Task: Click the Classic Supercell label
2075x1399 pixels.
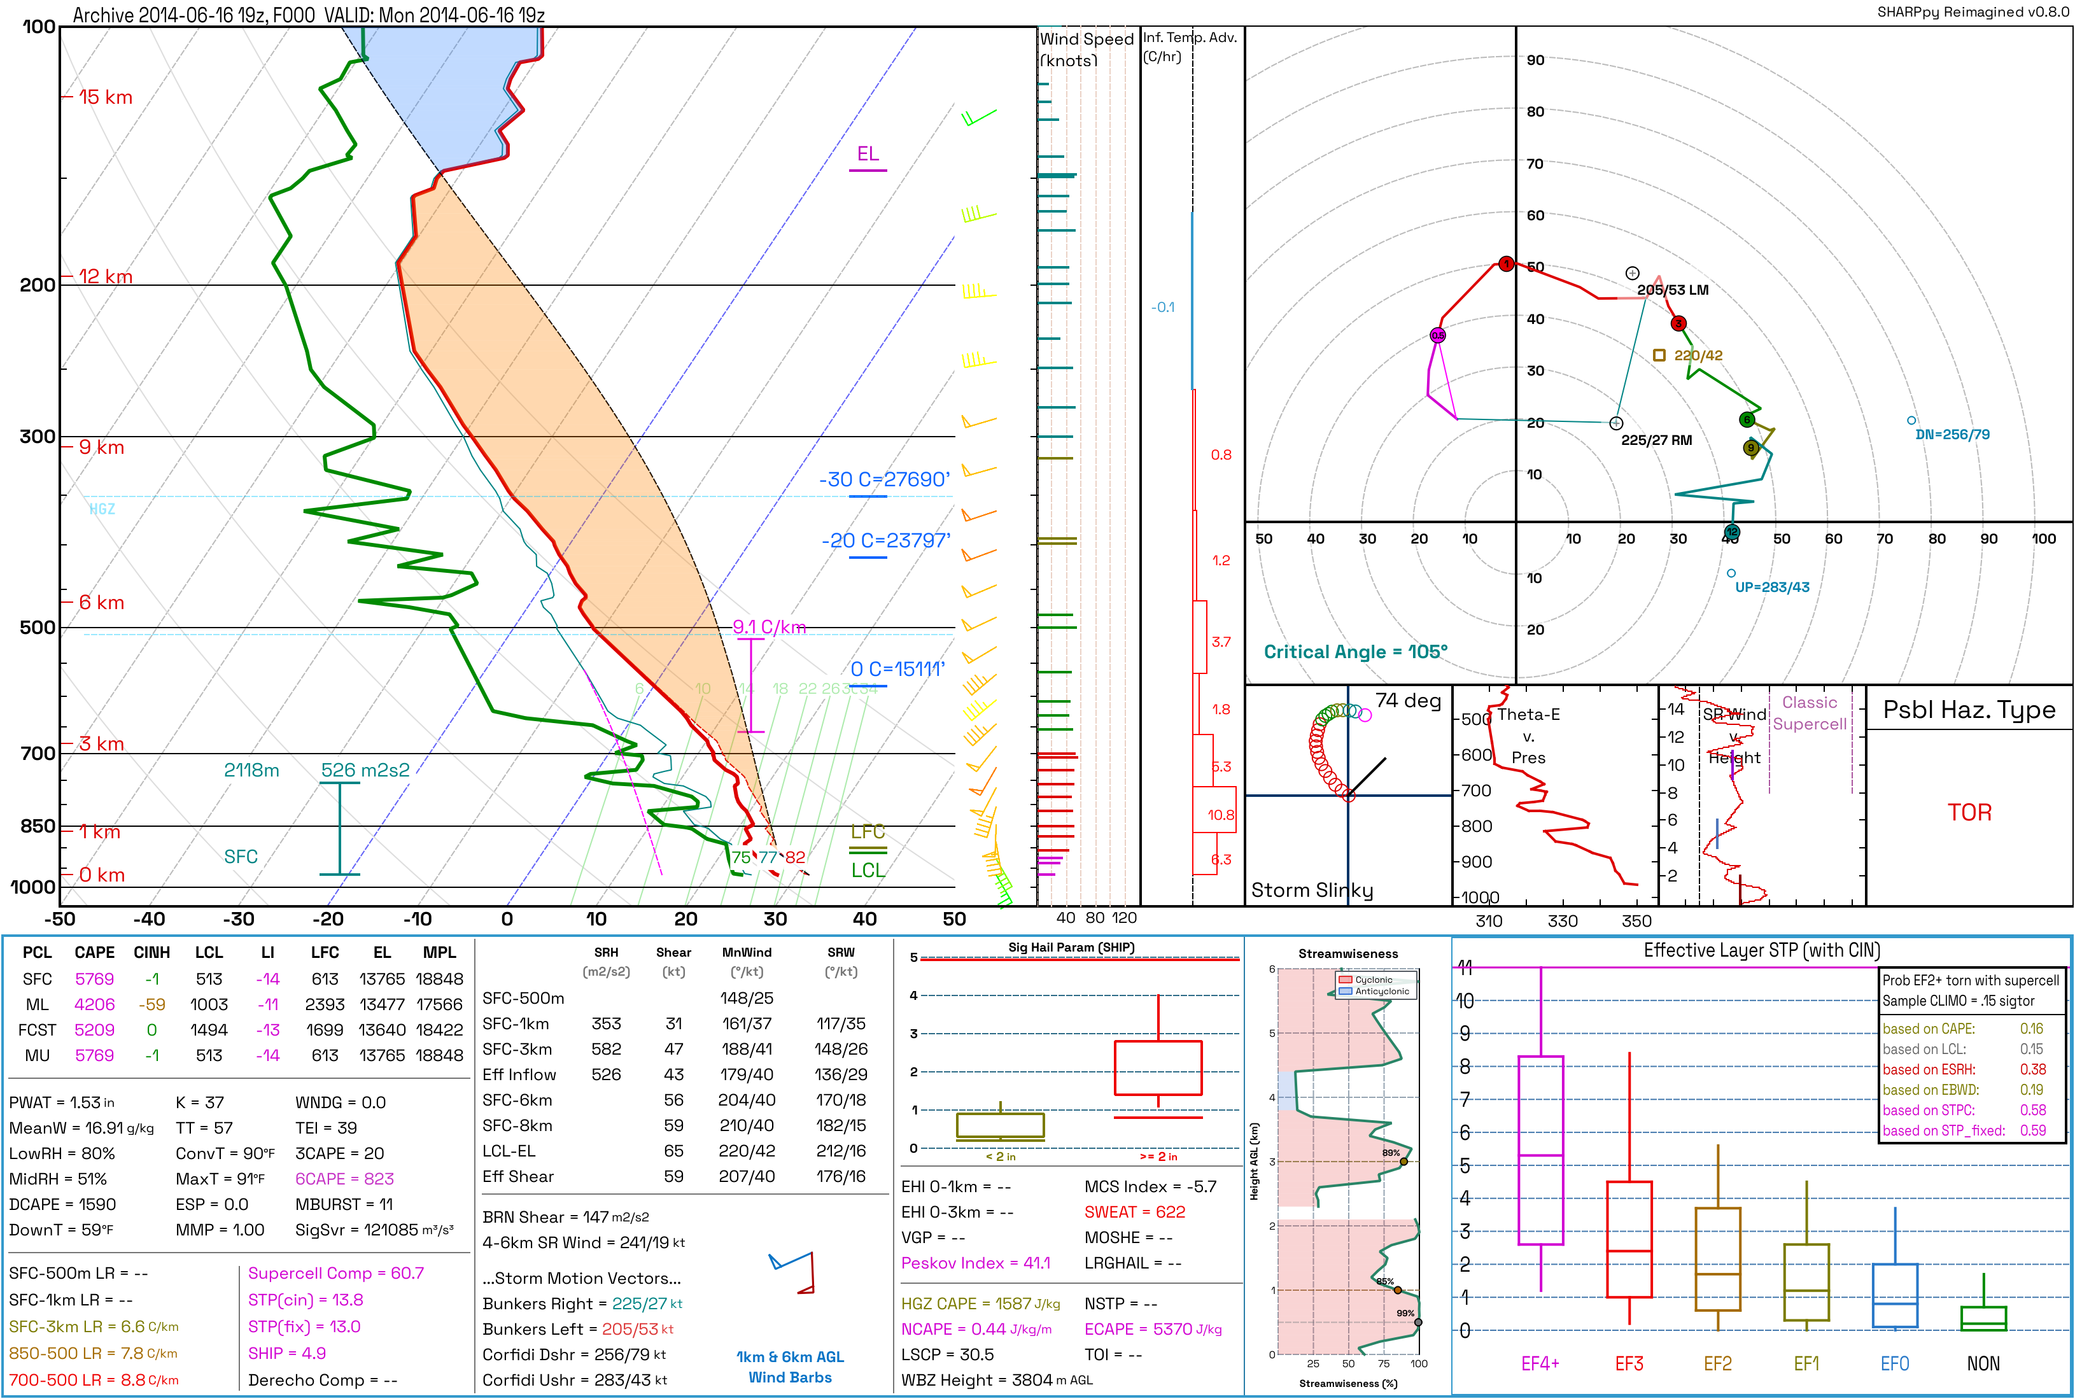Action: [x=1810, y=713]
